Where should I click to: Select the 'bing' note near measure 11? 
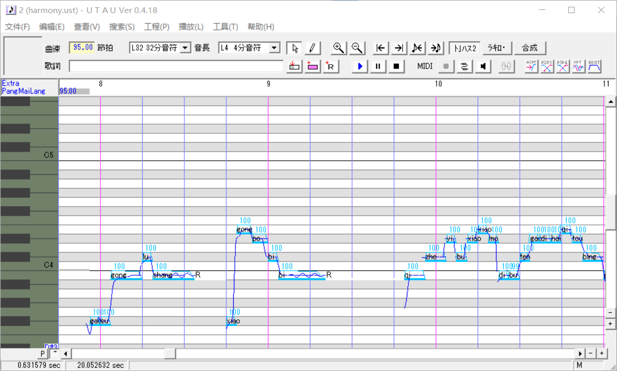point(593,257)
